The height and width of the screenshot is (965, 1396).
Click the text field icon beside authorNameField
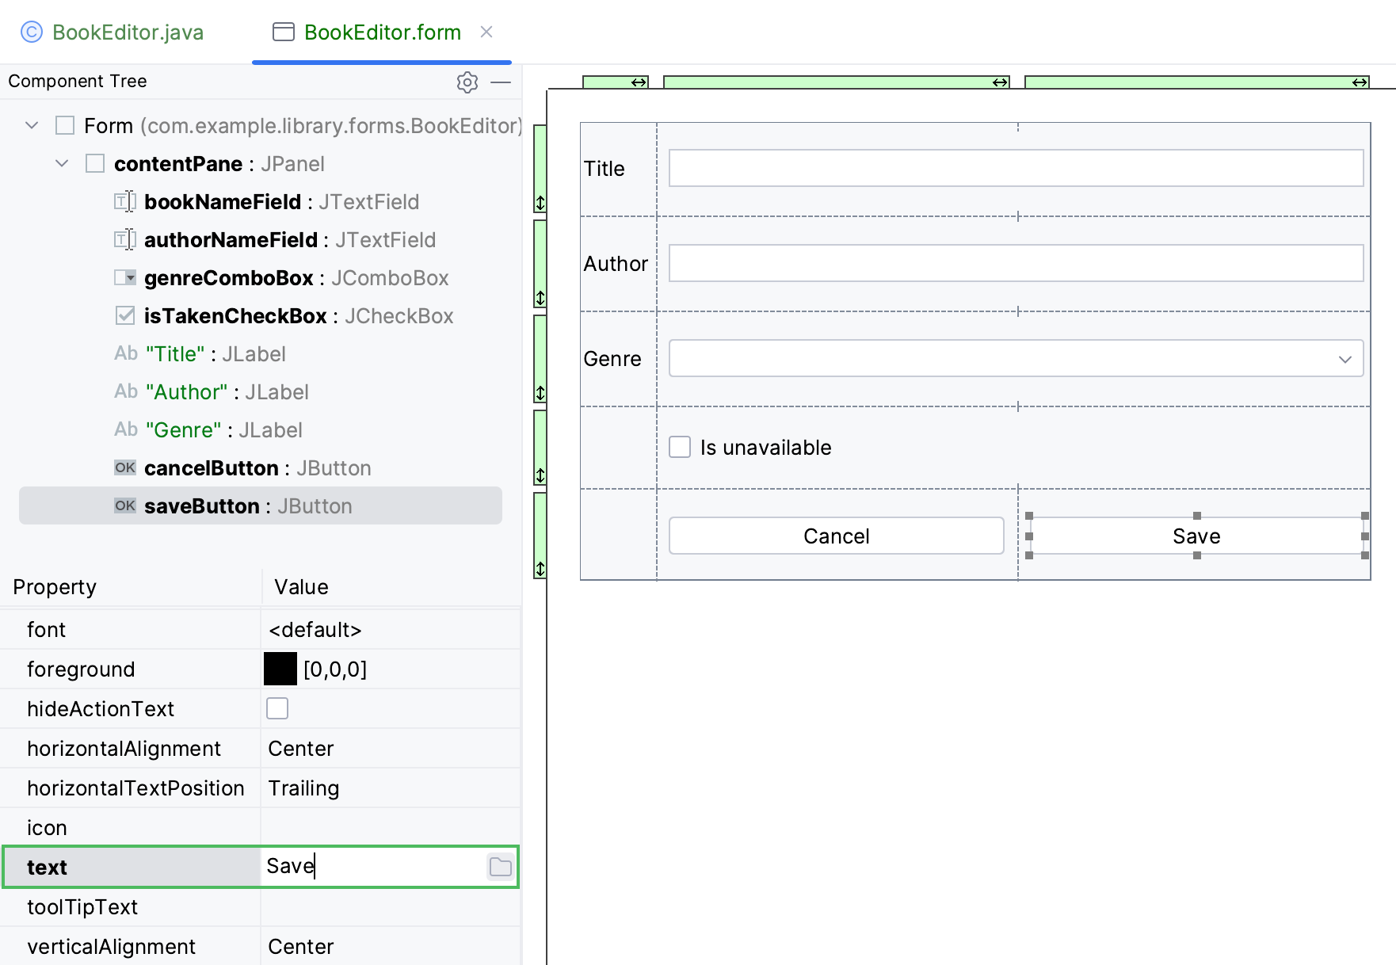[x=124, y=239]
